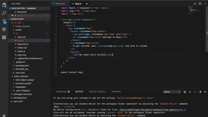This screenshot has height=117, width=208.
Task: Open the root yarn.lock file
Action: [x=29, y=101]
